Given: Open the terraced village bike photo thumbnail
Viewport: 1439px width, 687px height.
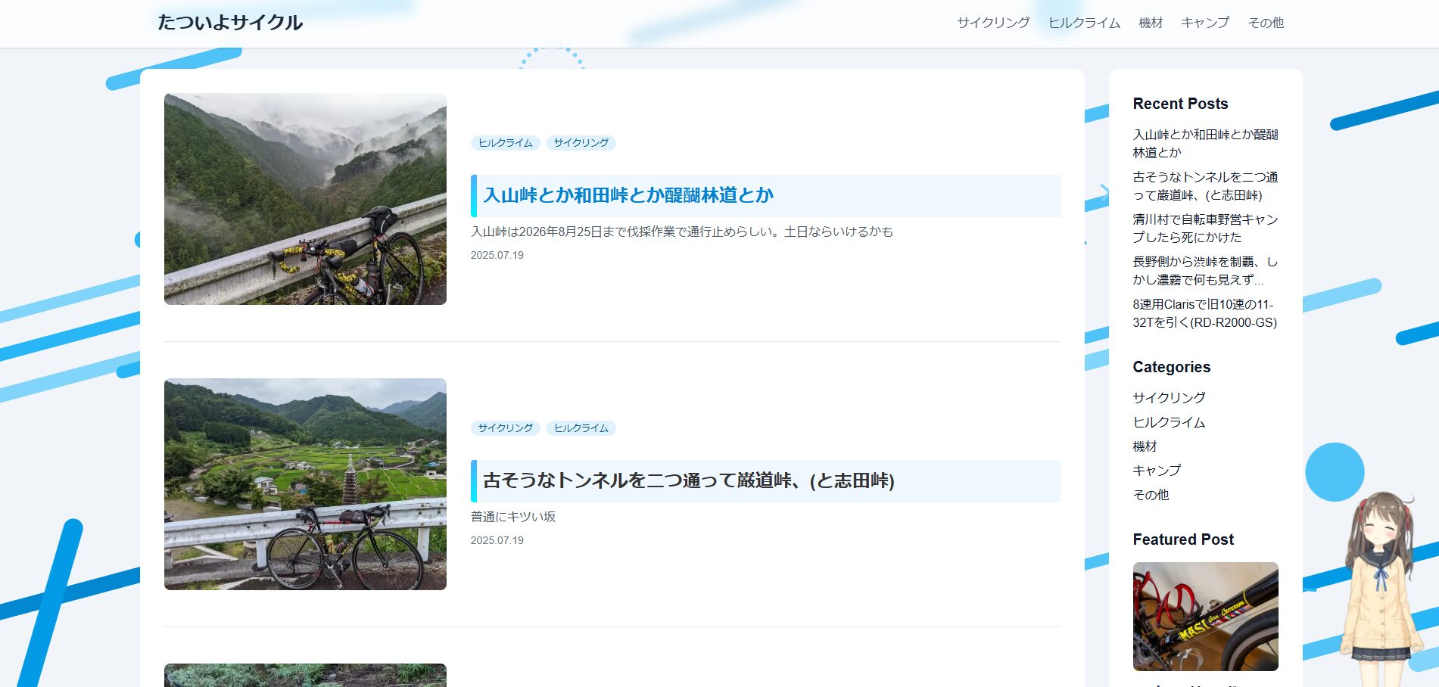Looking at the screenshot, I should [305, 484].
